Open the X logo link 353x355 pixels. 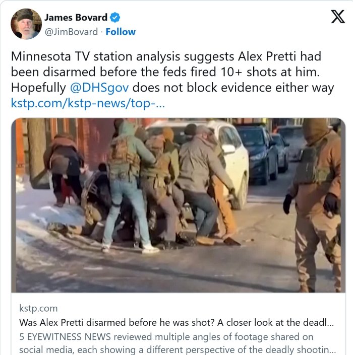click(338, 17)
